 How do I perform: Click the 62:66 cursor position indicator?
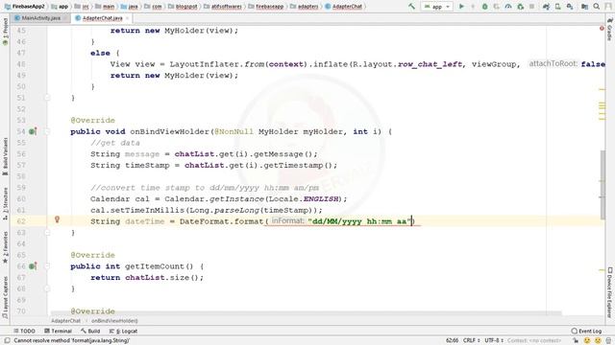453,341
